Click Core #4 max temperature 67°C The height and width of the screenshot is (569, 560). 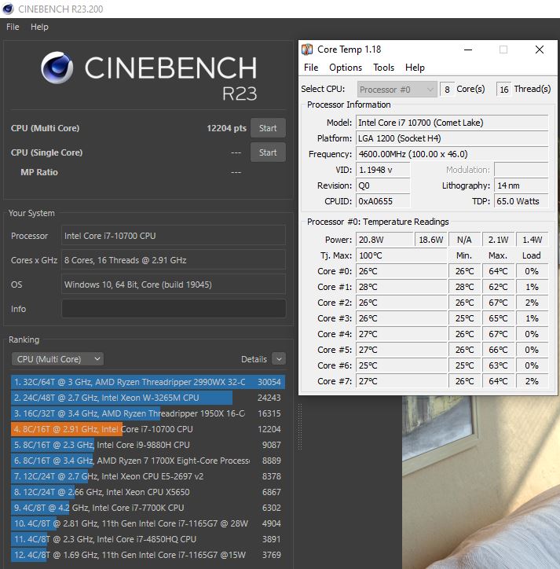498,334
